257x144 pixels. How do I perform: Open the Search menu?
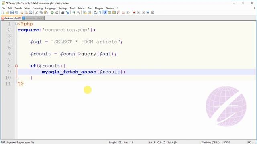18,8
